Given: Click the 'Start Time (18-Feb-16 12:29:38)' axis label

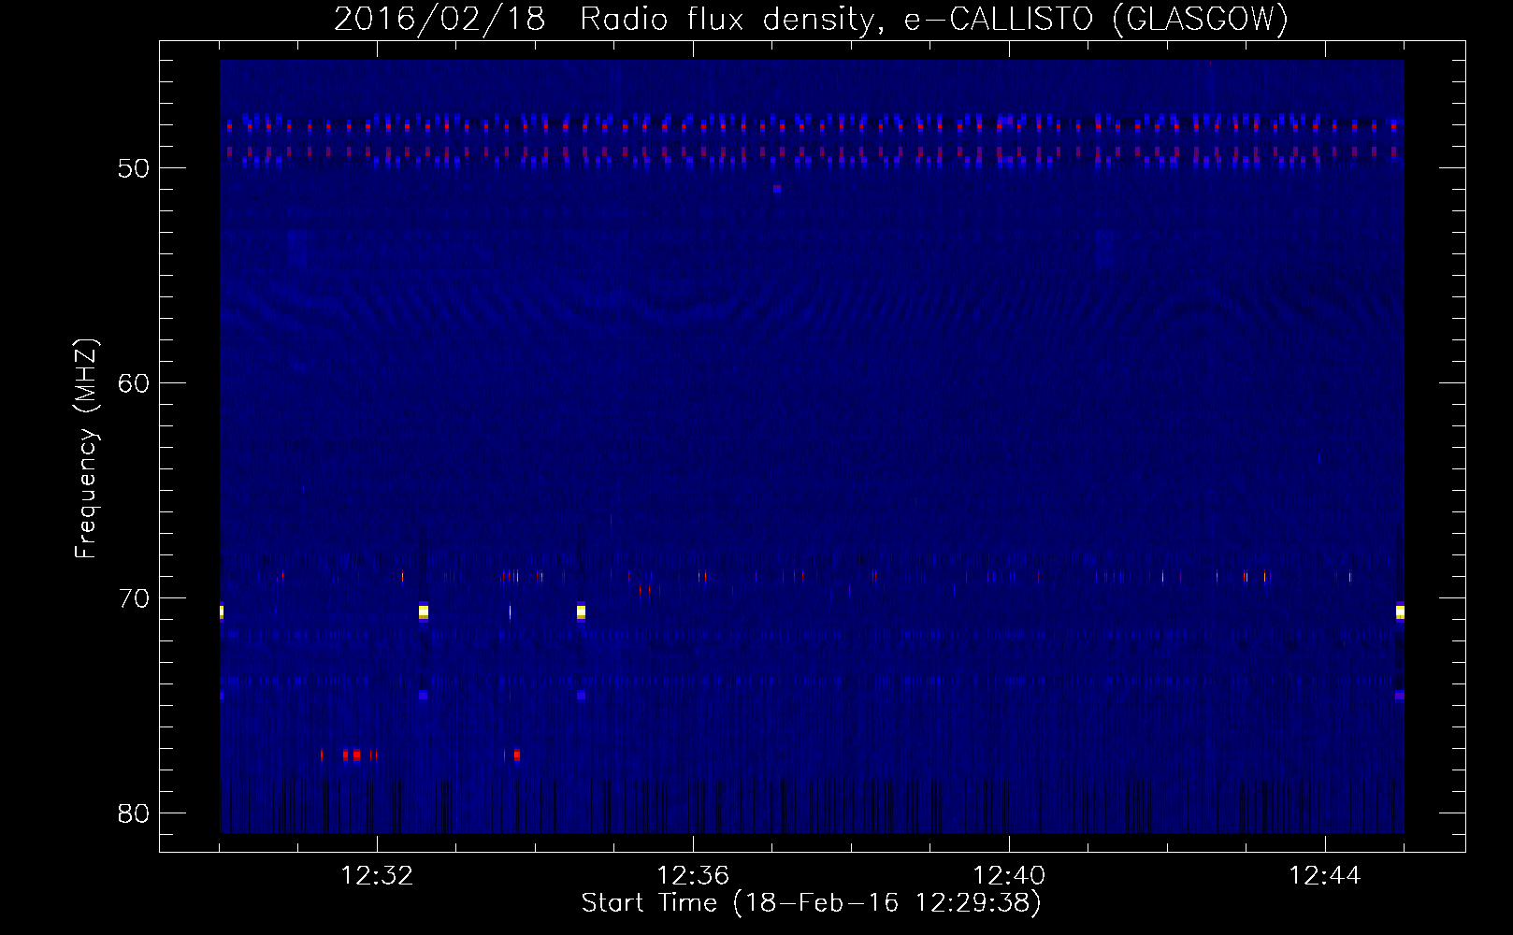Looking at the screenshot, I should coord(811,903).
